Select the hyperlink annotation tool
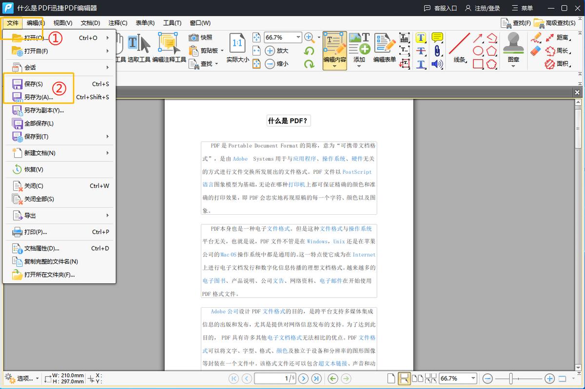 point(436,50)
